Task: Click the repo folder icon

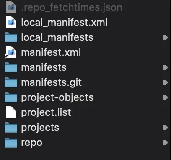Action: click(x=11, y=142)
